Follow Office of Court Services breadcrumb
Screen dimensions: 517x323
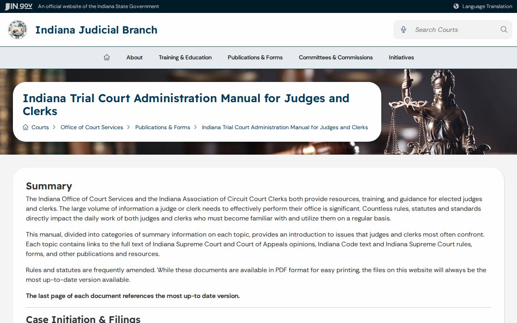(92, 127)
